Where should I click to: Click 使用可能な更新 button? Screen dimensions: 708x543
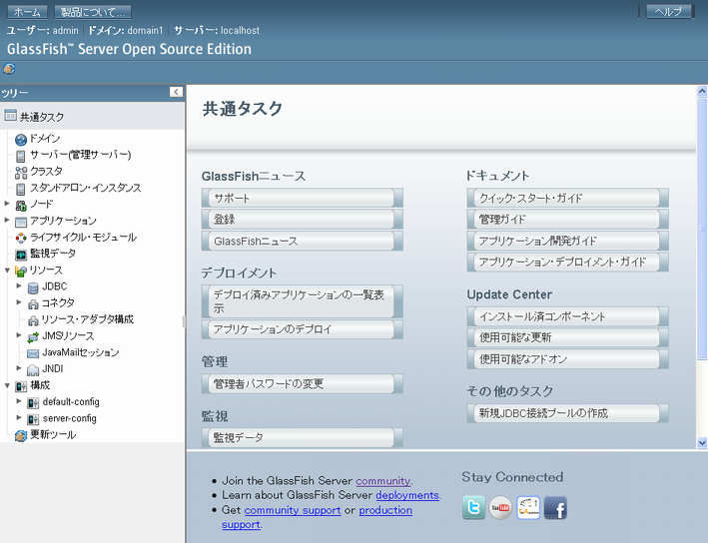(567, 337)
